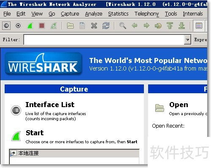Open Capture Options from the toolbar
Viewport: 211px width, 168px height.
pos(18,26)
